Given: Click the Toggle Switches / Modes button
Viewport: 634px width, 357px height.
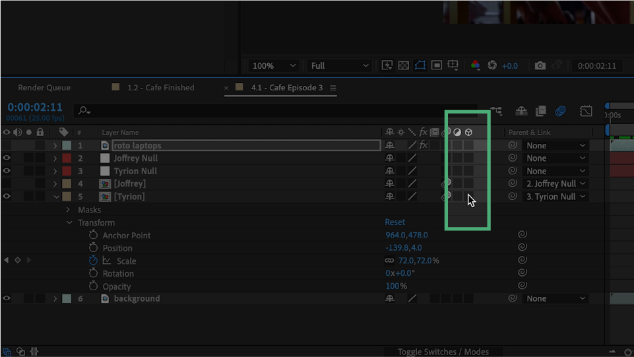Looking at the screenshot, I should pyautogui.click(x=443, y=352).
